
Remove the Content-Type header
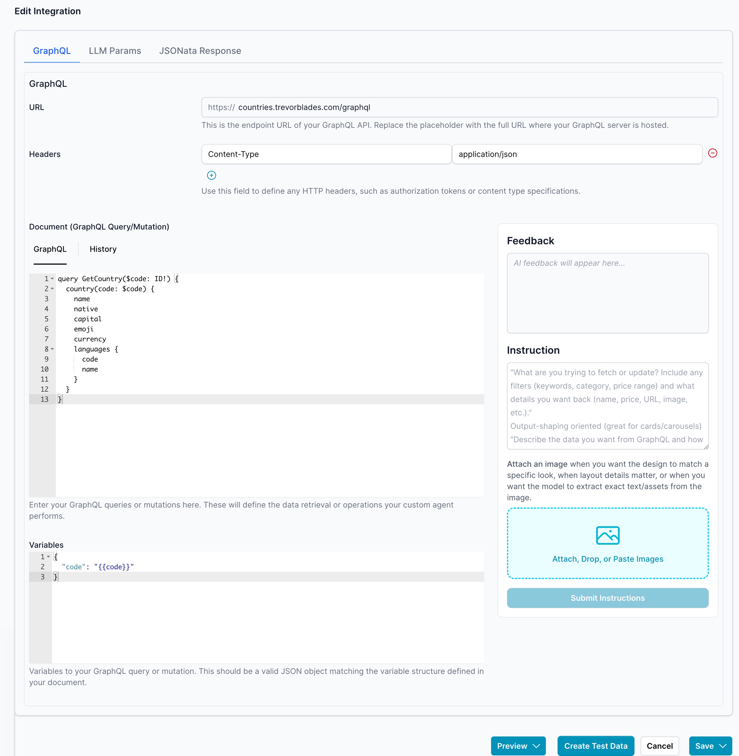tap(713, 154)
